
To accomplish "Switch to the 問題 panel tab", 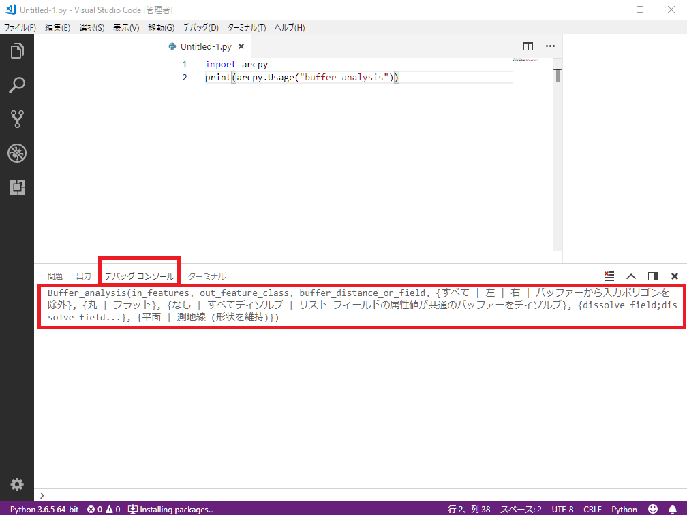I will (55, 276).
